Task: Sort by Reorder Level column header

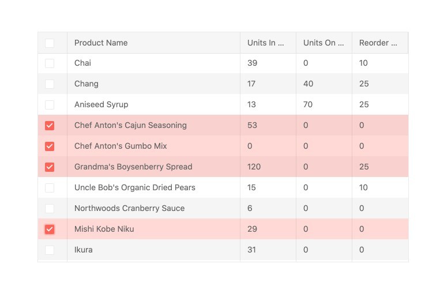Action: coord(378,43)
